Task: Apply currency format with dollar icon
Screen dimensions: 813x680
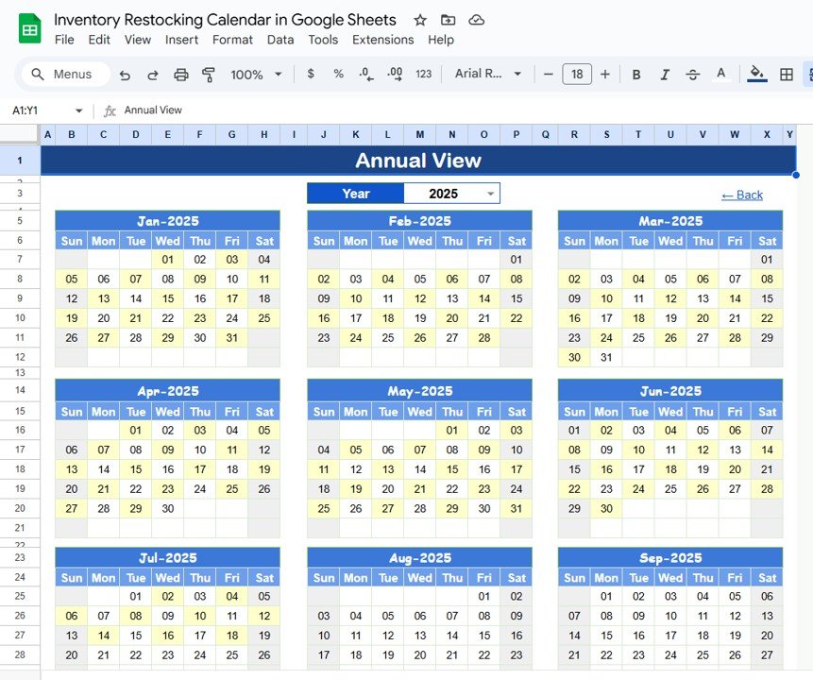Action: coord(311,74)
